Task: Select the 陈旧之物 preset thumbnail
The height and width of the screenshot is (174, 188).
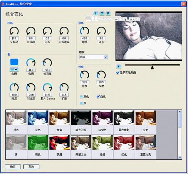Action: 81,142
